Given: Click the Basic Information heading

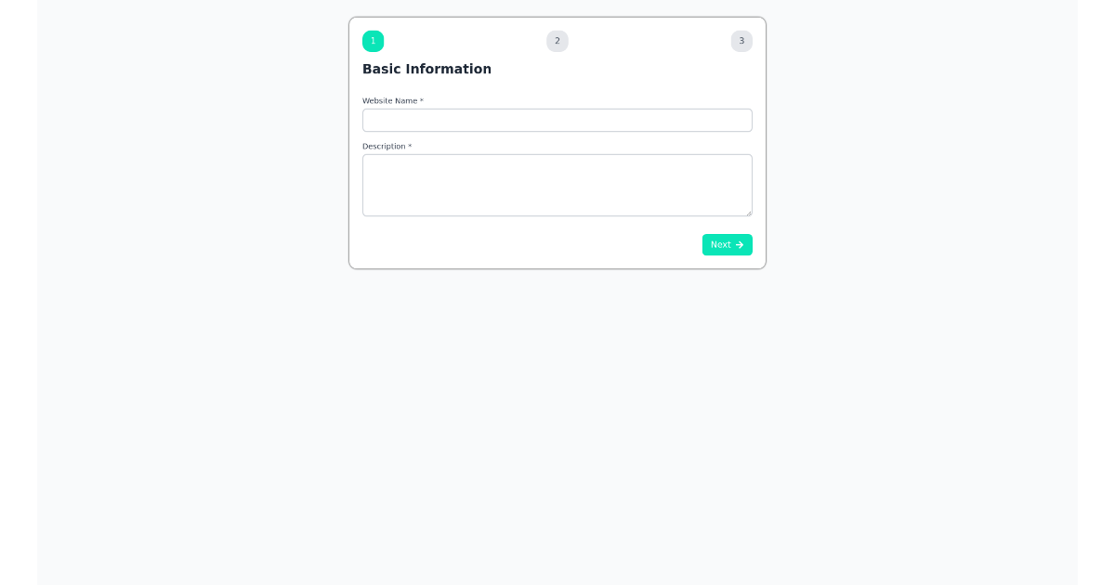Looking at the screenshot, I should click(426, 69).
